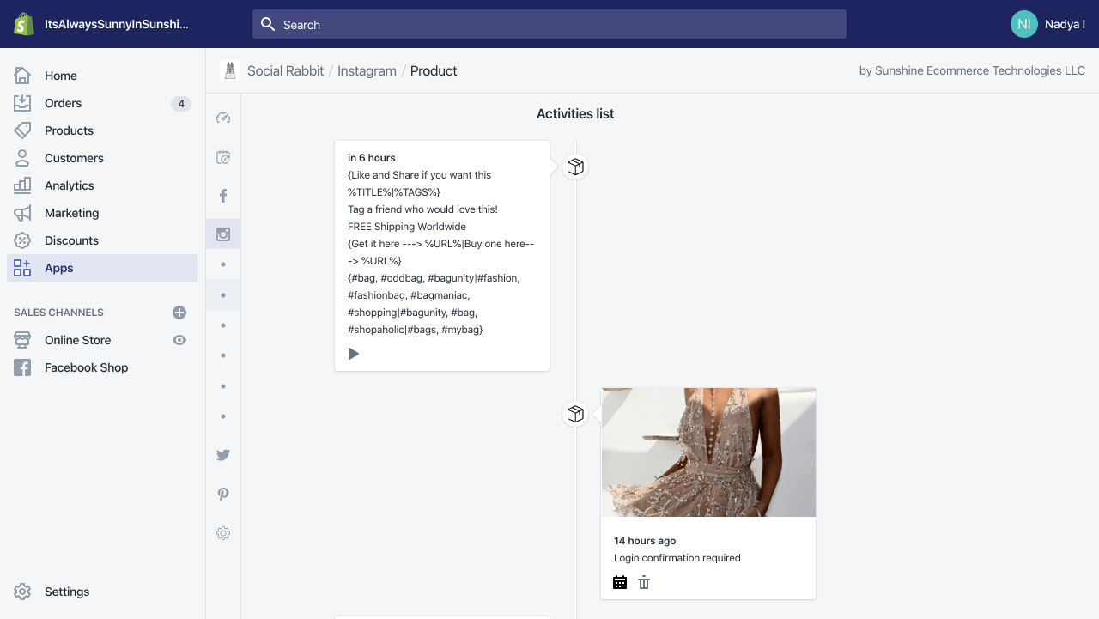Open the Pinterest section icon

tap(223, 495)
